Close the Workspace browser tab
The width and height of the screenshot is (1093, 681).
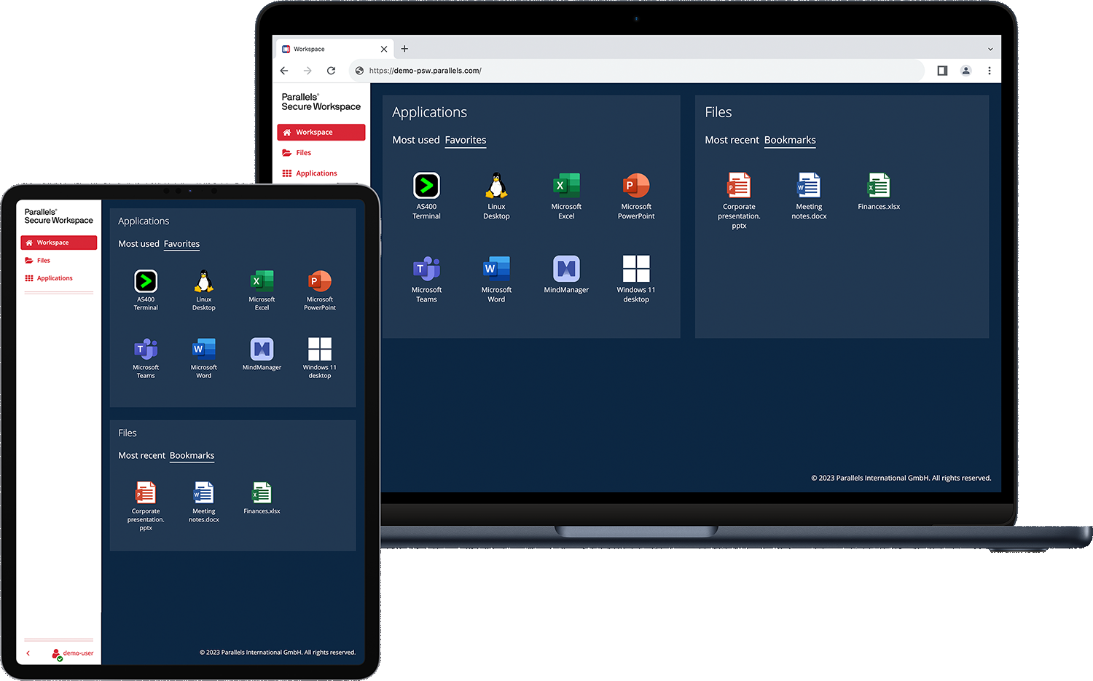pyautogui.click(x=384, y=49)
